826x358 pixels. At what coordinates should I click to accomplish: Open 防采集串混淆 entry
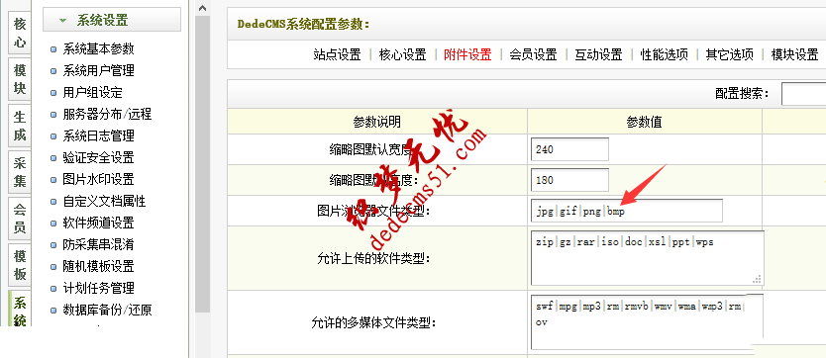98,244
